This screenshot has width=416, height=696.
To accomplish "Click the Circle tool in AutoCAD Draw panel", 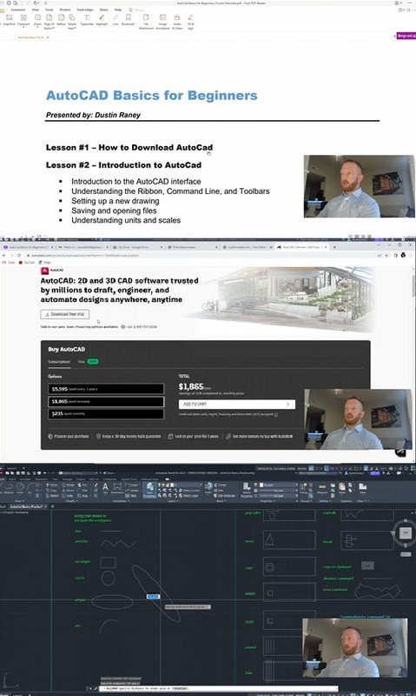I will [x=20, y=487].
